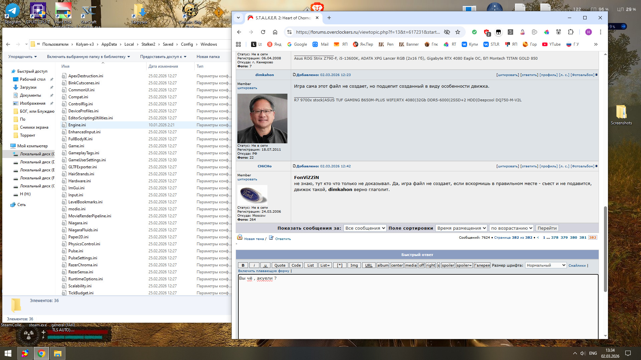Image resolution: width=641 pixels, height=360 pixels.
Task: Open the bookmarks apps grid icon
Action: 238,44
